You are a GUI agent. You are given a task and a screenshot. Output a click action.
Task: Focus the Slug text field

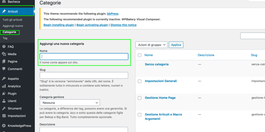tap(84, 75)
